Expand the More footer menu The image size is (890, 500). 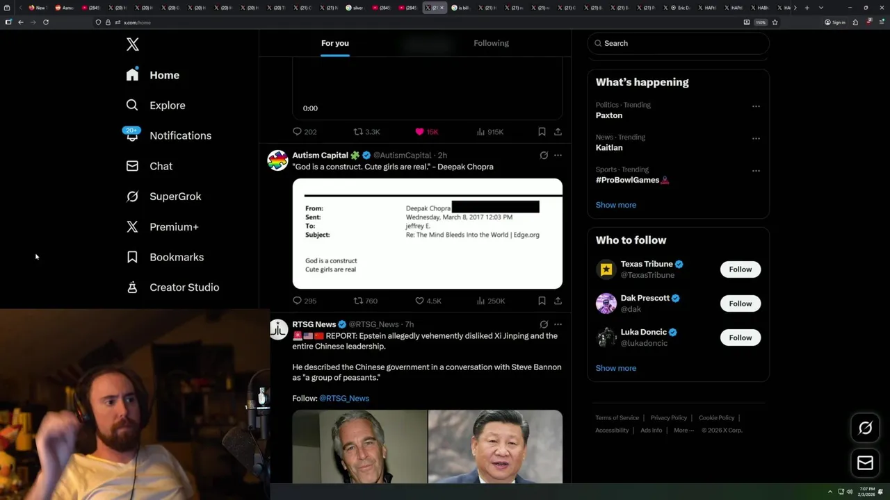click(x=683, y=431)
